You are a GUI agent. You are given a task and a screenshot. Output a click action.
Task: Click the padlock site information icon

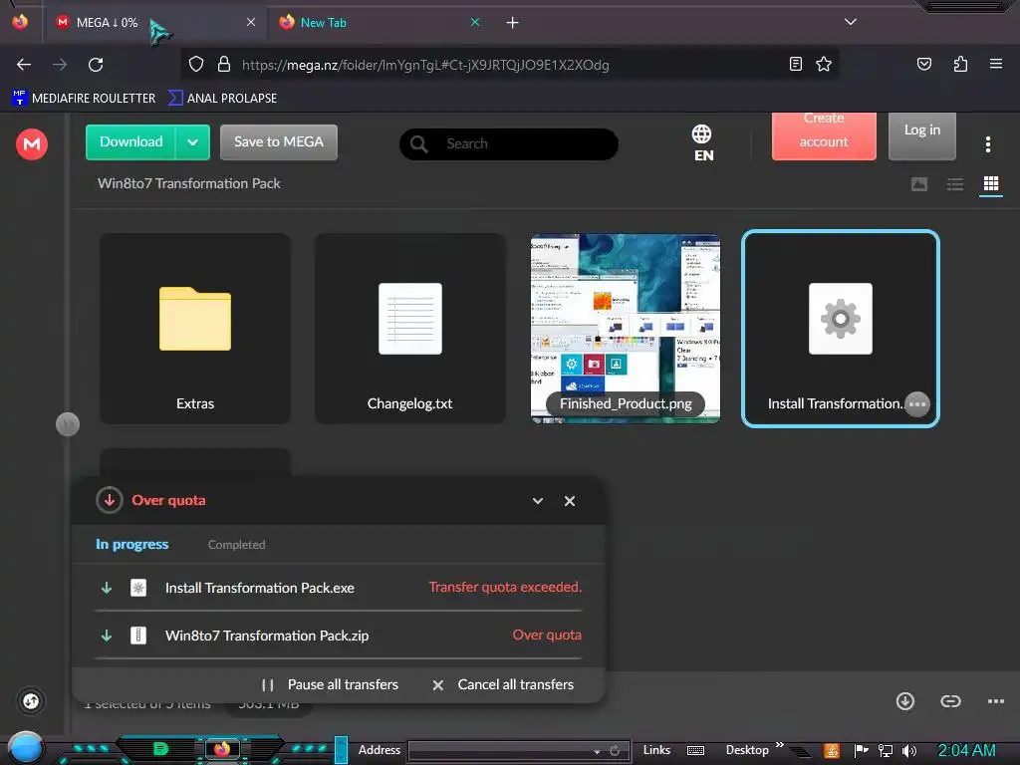[224, 65]
